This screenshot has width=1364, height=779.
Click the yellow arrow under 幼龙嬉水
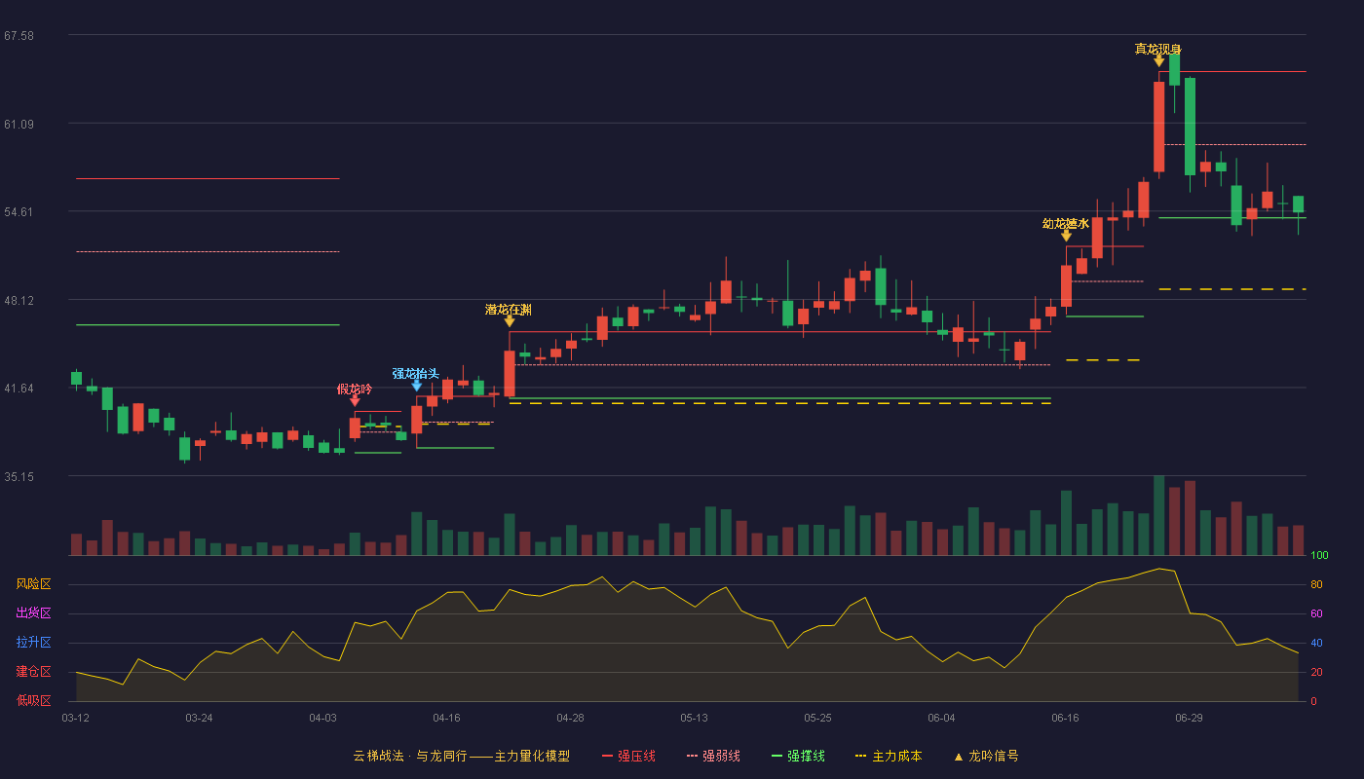[1066, 236]
